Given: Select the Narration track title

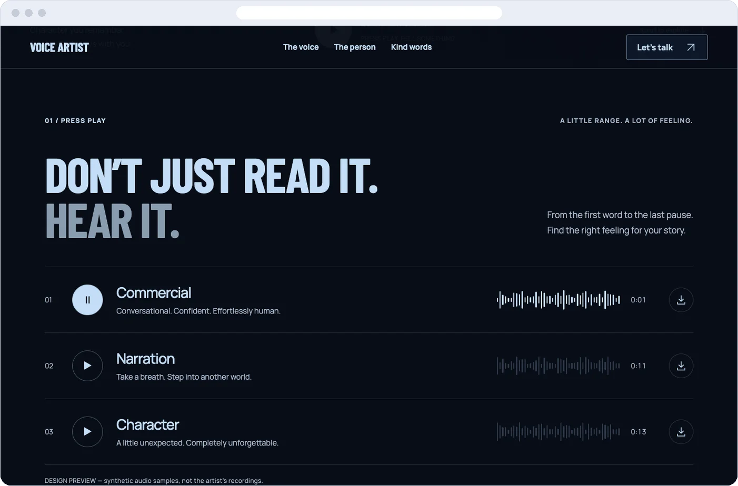Looking at the screenshot, I should (x=145, y=359).
